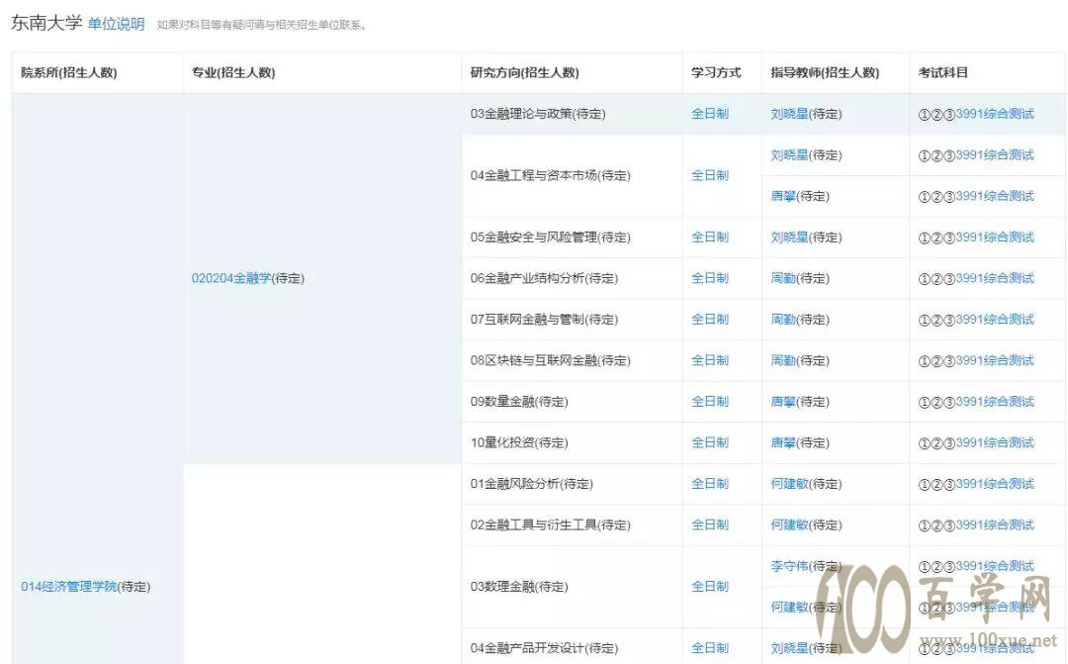Open 3991综合测试 in the 07互联网金融与管制 row

[995, 319]
